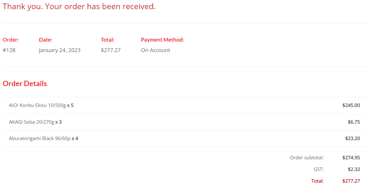Click the order number #128

[9, 50]
